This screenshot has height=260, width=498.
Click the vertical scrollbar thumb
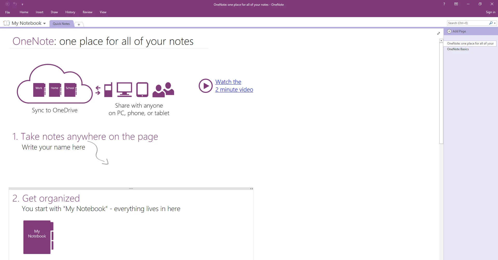[441, 93]
